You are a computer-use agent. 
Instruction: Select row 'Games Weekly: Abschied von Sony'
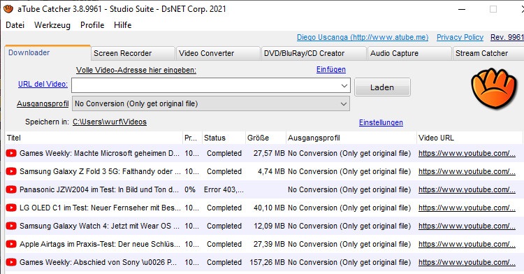[264, 262]
